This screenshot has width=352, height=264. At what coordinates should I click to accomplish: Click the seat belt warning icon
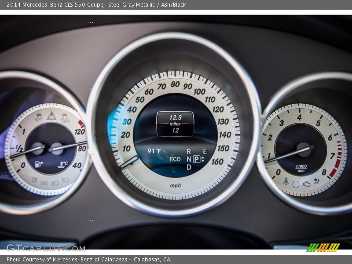click(x=286, y=181)
